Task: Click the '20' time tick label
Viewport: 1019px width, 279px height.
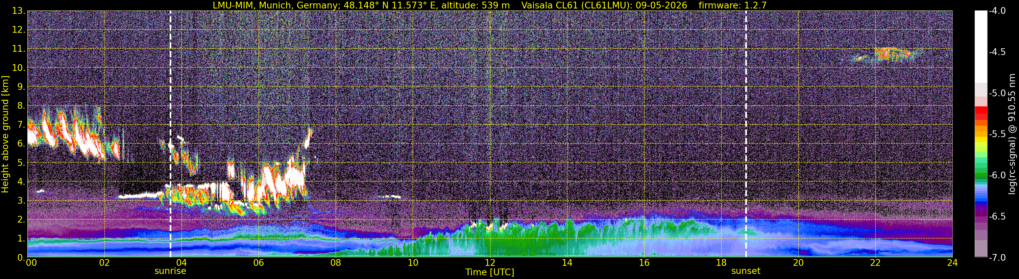Action: [x=798, y=263]
